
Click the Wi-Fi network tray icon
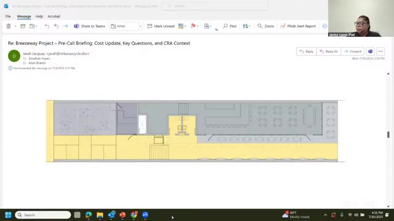(x=350, y=215)
